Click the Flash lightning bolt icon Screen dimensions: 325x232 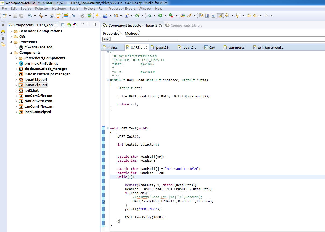[97, 16]
